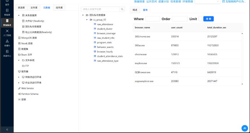Expand the 作业流运行环境 arrow

coord(19,83)
